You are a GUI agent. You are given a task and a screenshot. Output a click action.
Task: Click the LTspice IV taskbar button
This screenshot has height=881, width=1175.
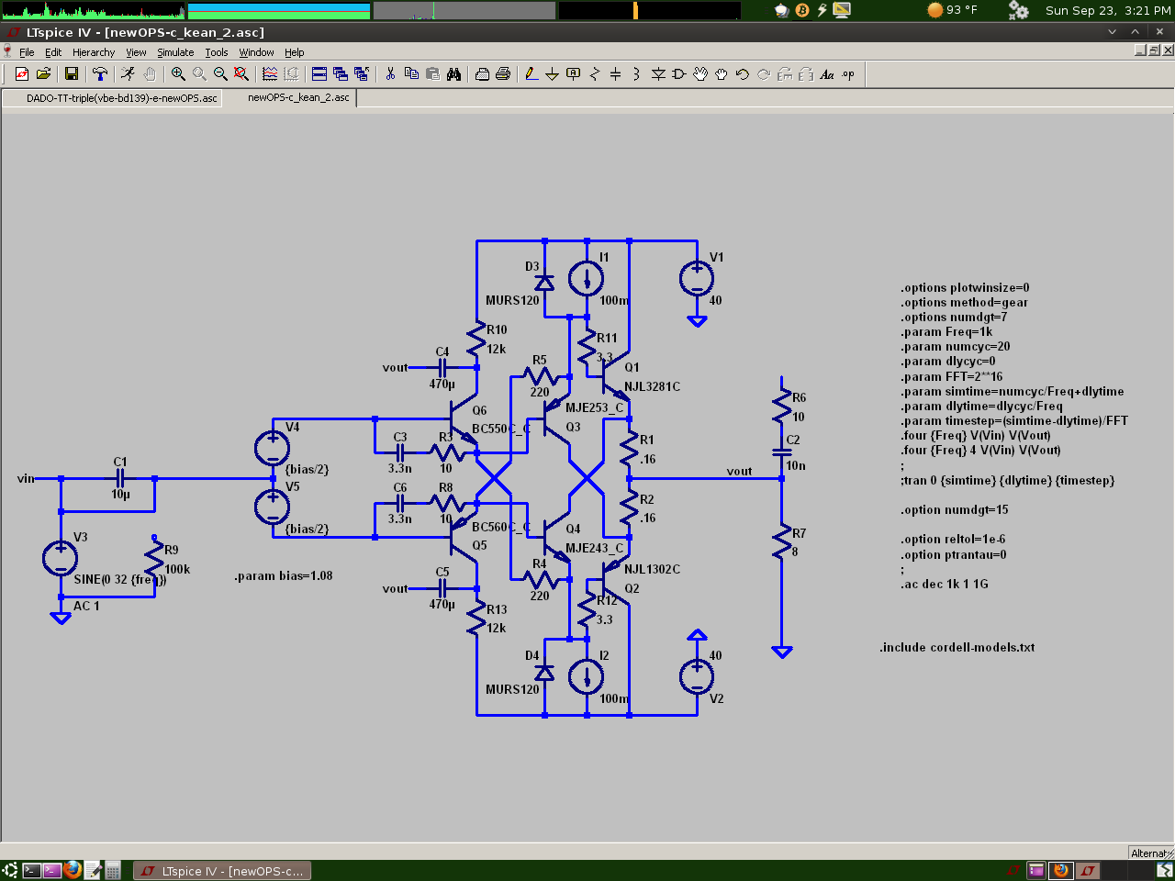223,871
